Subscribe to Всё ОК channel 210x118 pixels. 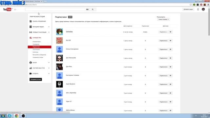pyautogui.click(x=163, y=41)
